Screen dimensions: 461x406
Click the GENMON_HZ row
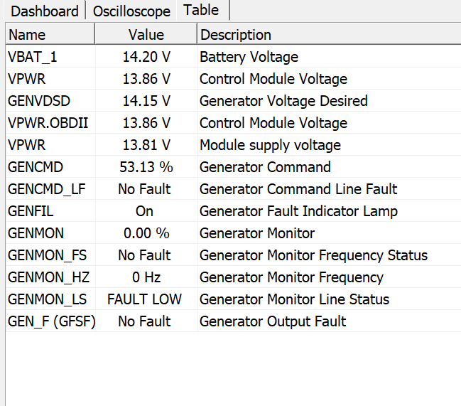click(48, 277)
